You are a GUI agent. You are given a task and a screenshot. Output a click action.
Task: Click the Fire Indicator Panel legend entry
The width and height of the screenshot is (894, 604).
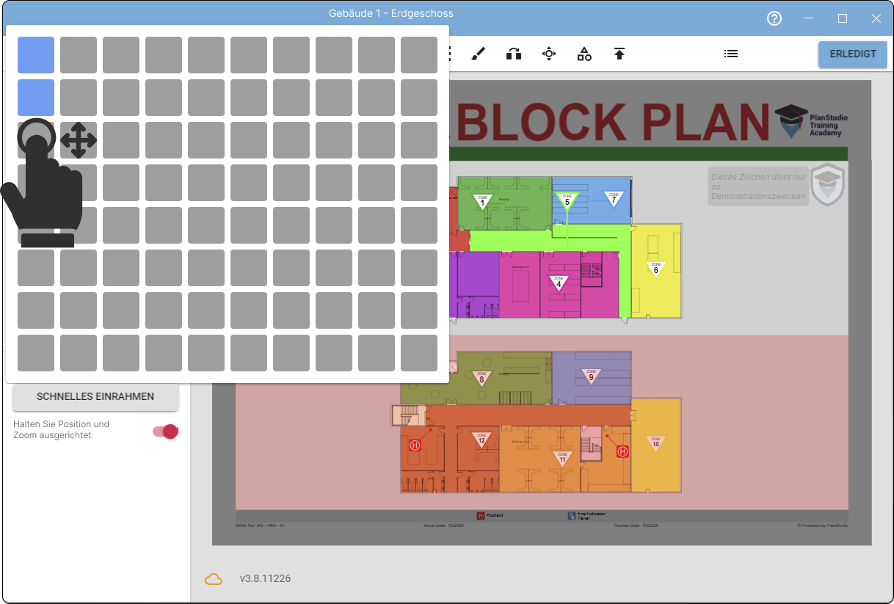586,516
